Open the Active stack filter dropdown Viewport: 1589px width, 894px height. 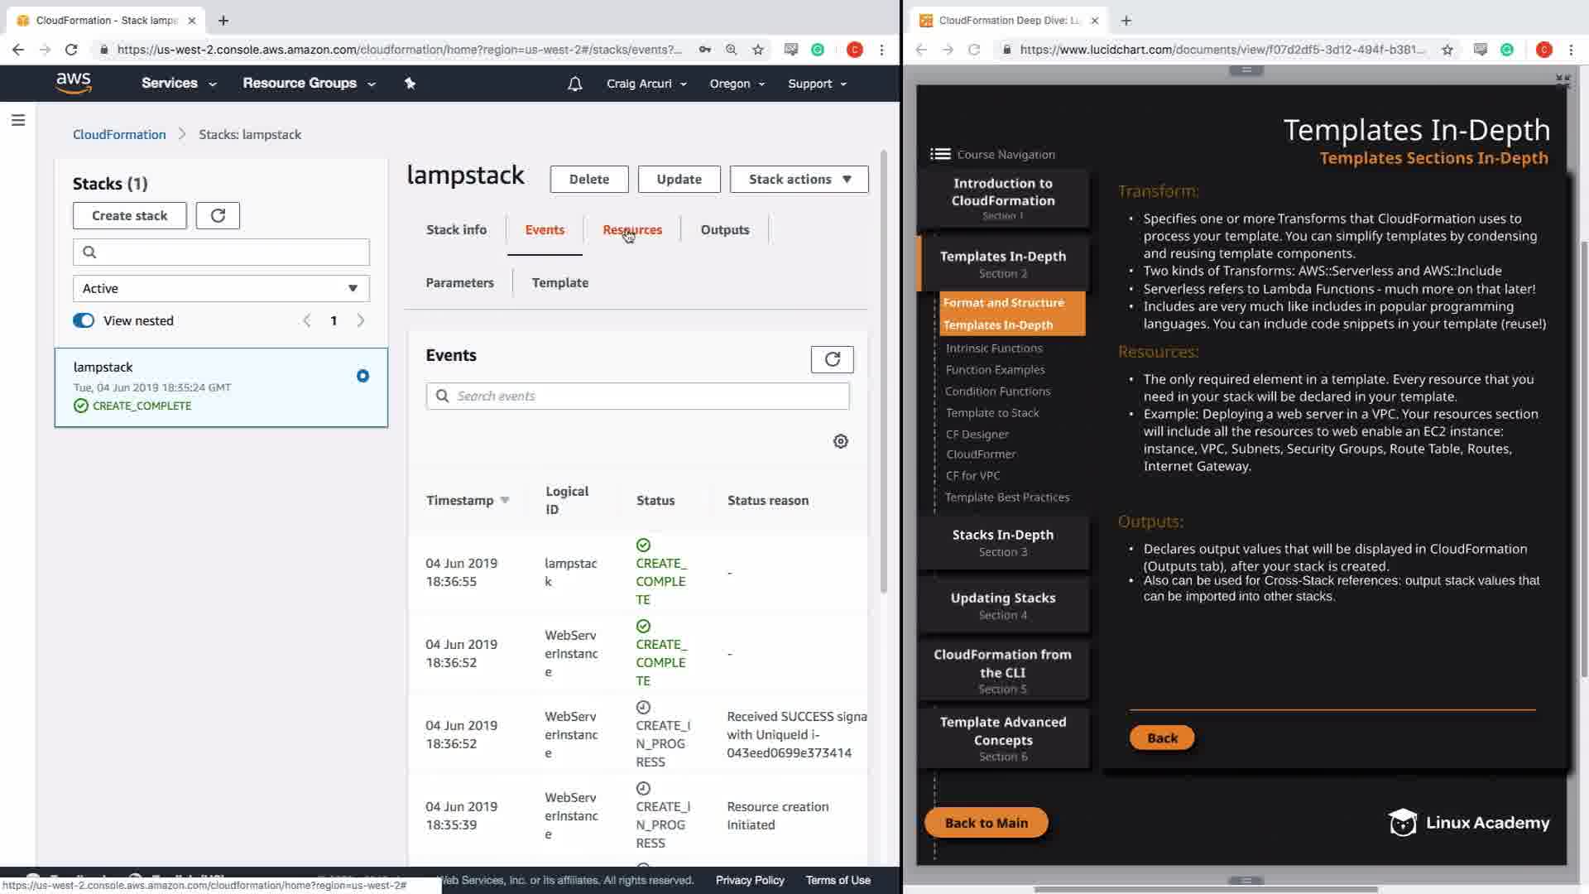click(221, 288)
